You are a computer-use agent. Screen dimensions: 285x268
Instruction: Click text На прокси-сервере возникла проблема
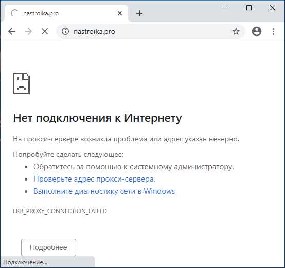pos(80,139)
